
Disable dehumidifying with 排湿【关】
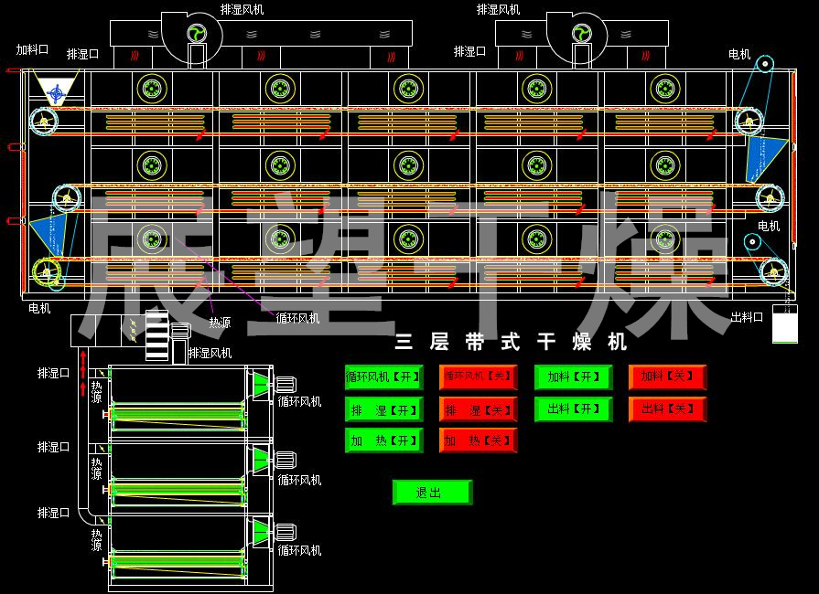478,409
